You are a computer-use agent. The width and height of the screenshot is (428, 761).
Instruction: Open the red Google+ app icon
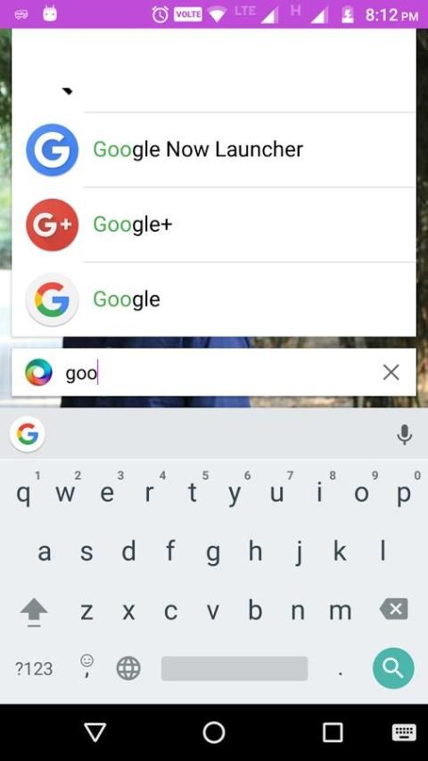(52, 225)
